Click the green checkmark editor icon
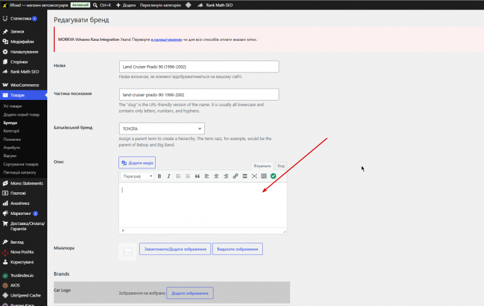484x306 pixels. pos(273,176)
